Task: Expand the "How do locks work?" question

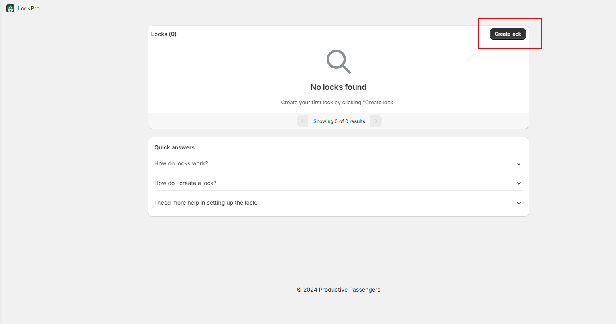Action: [x=181, y=163]
